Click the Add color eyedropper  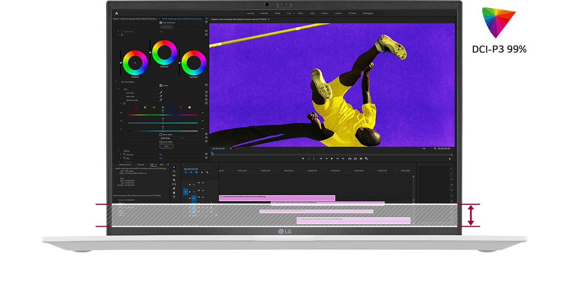[160, 96]
